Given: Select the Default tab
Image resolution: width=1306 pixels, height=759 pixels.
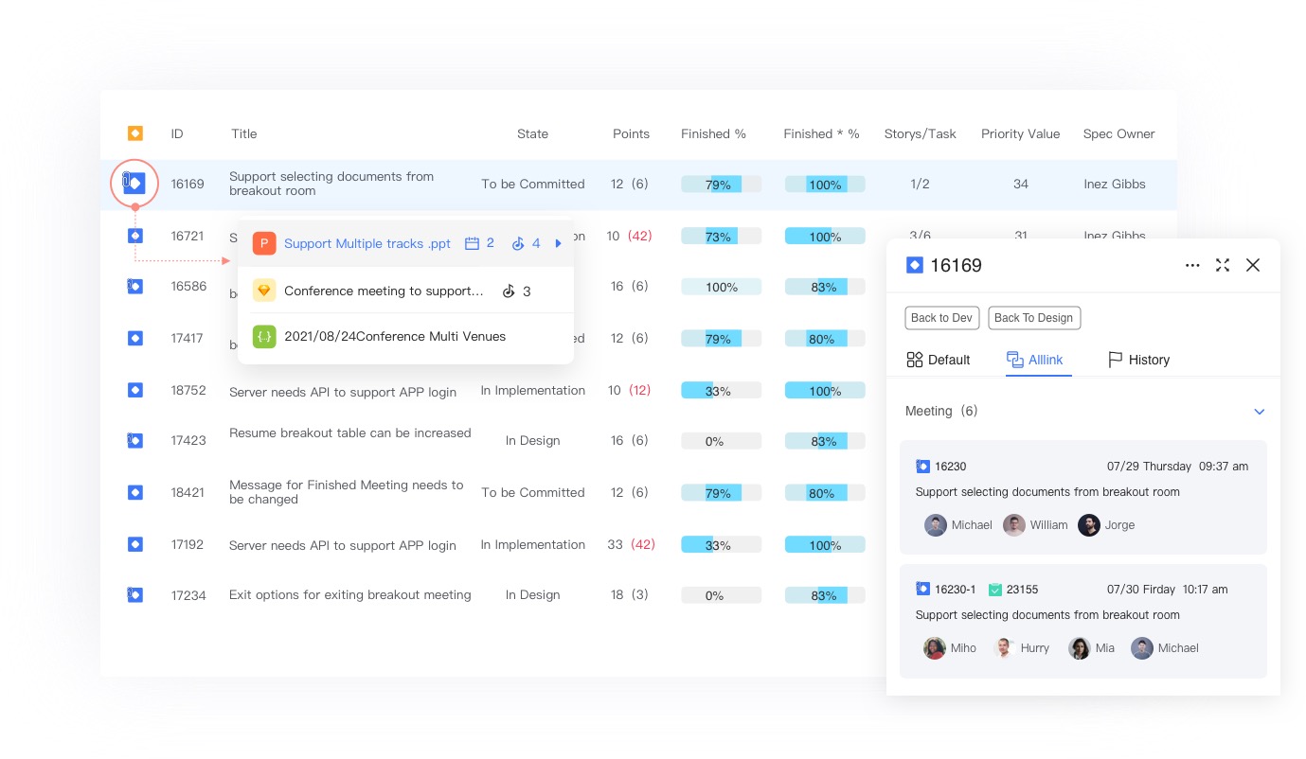Looking at the screenshot, I should (938, 360).
